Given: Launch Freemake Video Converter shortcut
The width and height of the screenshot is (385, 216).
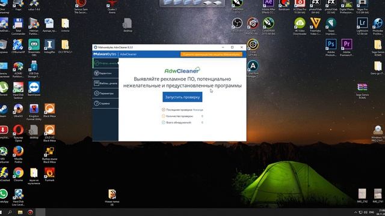Looking at the screenshot, I should (315, 26).
